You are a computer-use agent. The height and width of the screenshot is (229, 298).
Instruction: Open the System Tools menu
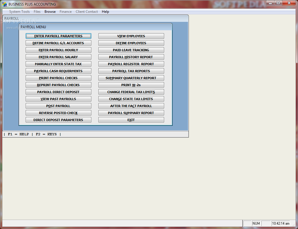tap(19, 12)
